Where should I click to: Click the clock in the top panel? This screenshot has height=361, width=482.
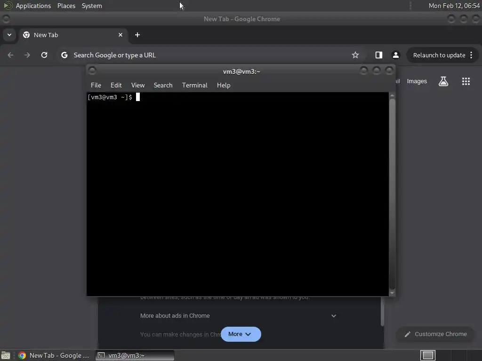coord(454,6)
